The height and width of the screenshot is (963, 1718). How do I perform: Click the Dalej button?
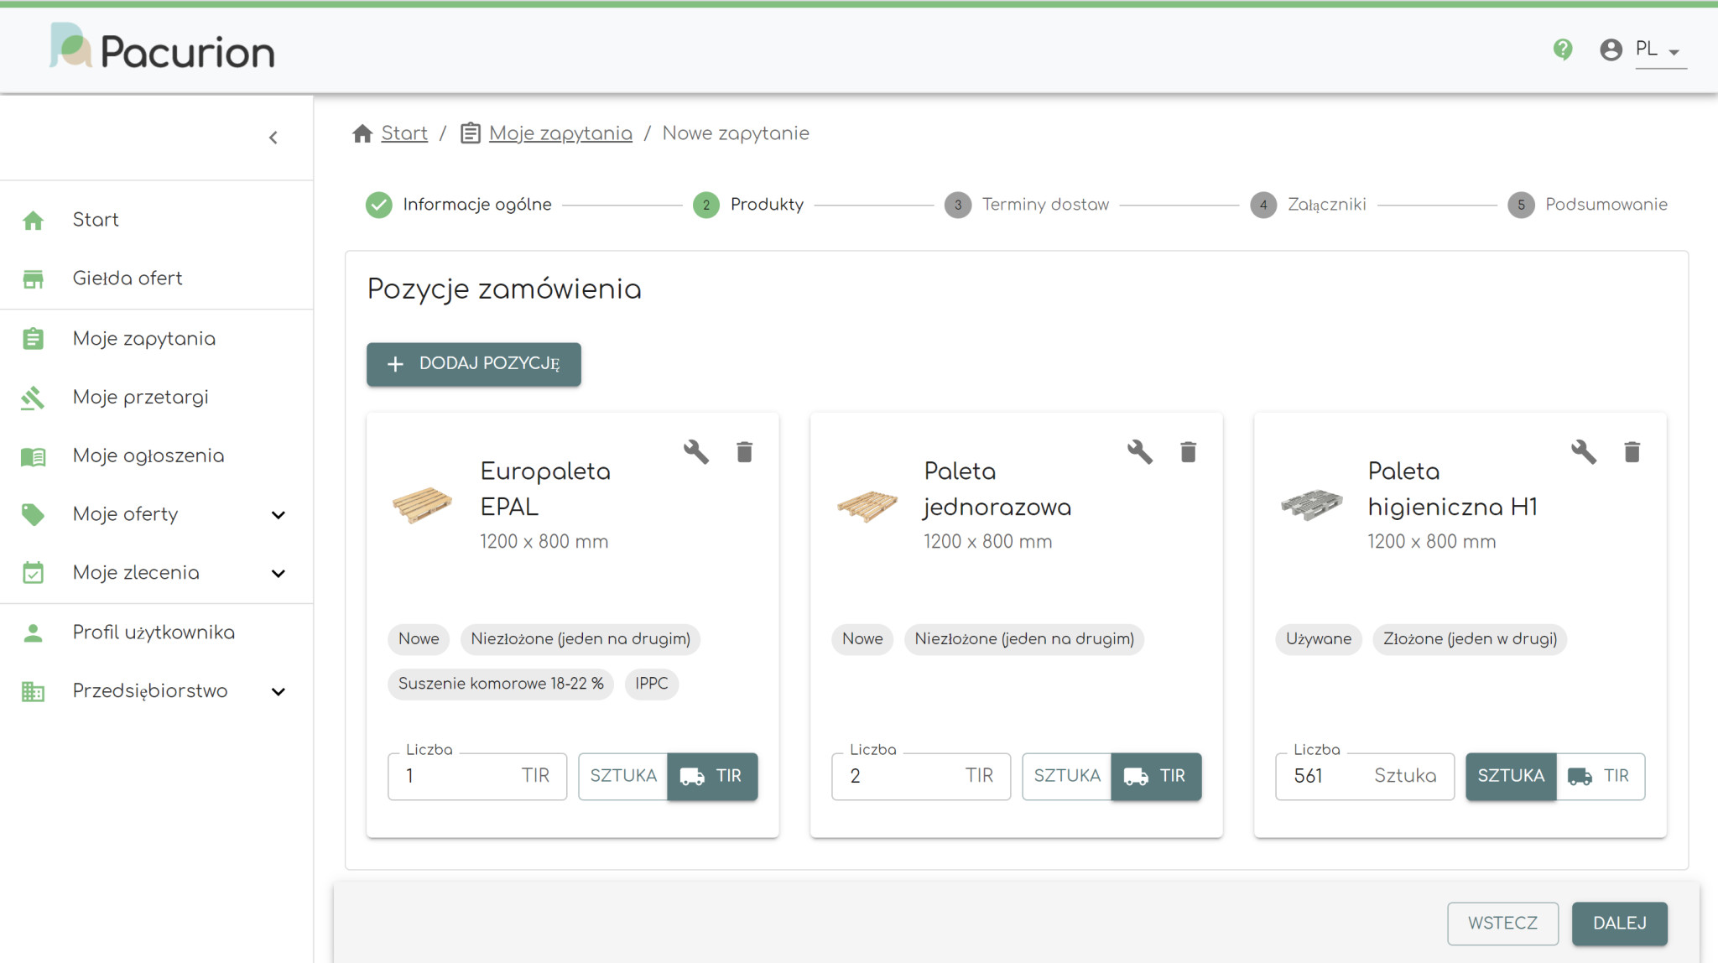[x=1619, y=924]
